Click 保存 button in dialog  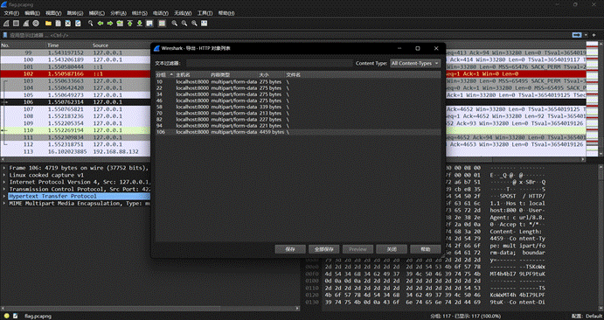[x=290, y=249]
